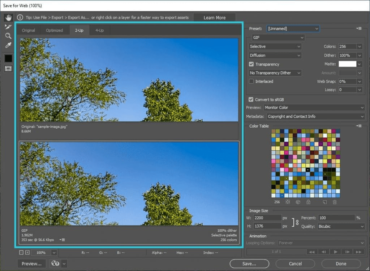Screen dimensions: 370x271
Task: Uncheck Convert to sRGB
Action: click(251, 99)
